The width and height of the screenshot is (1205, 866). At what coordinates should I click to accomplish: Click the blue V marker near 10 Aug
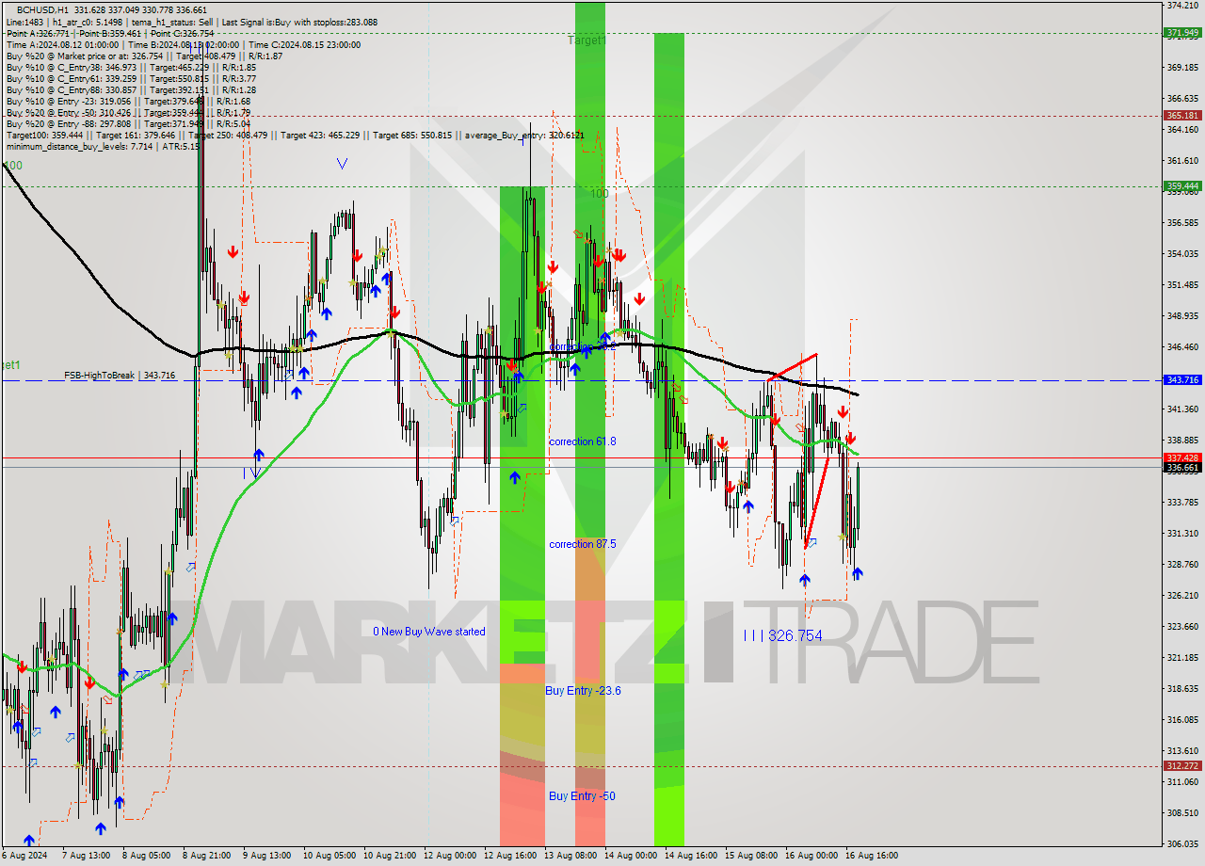pyautogui.click(x=342, y=164)
